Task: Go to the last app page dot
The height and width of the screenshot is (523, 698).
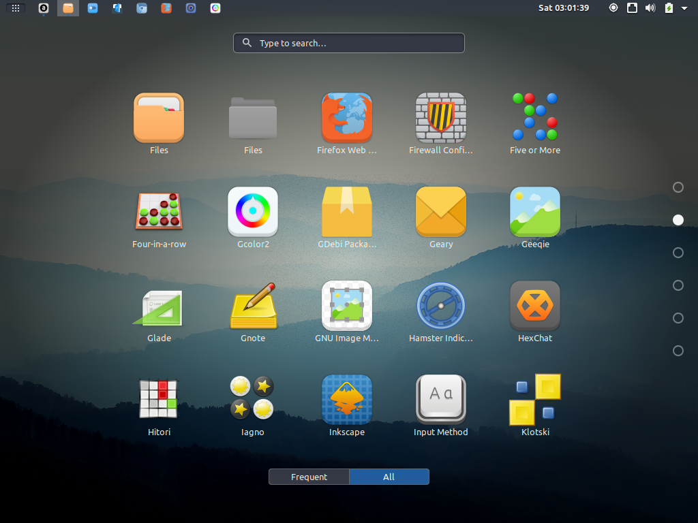Action: coord(678,351)
